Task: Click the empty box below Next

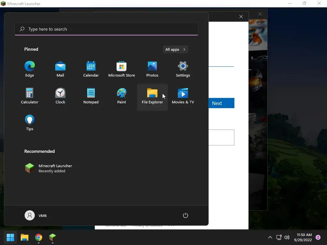Action: tap(222, 137)
